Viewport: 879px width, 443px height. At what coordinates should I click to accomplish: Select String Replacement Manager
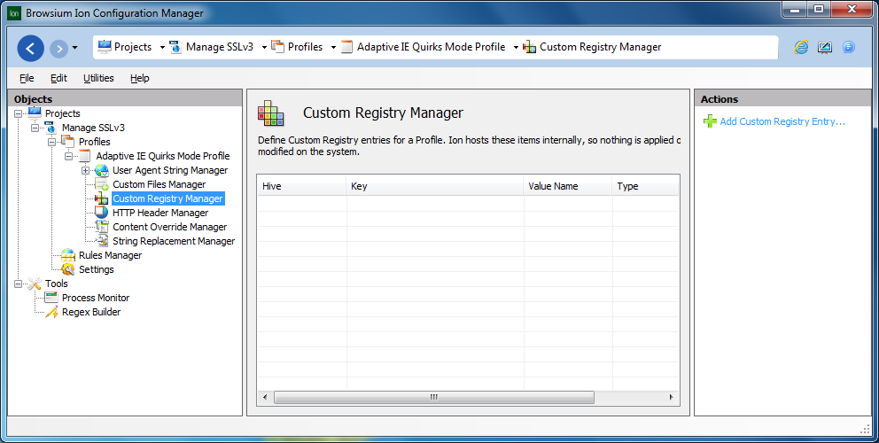(174, 241)
